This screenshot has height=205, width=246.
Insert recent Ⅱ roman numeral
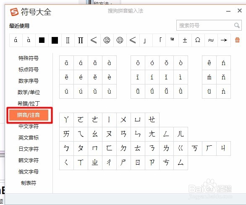click(68, 40)
